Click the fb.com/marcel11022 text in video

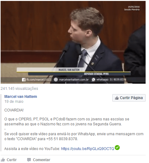tap(39, 80)
